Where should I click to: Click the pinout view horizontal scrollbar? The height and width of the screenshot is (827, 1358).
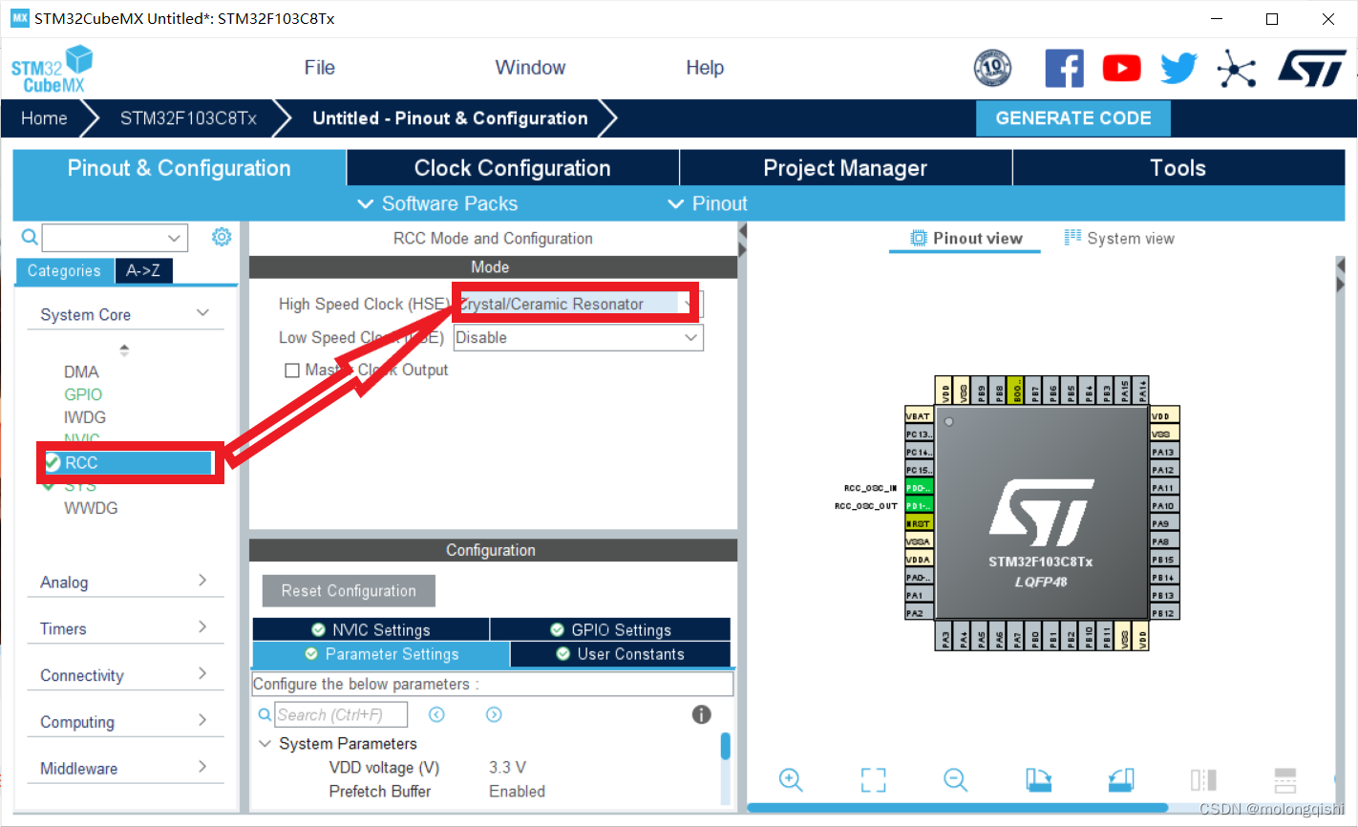[957, 808]
